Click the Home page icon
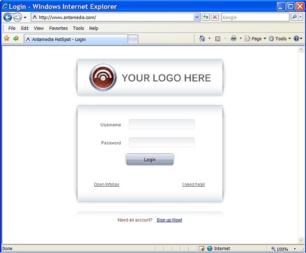Viewport: 306px width, 253px height. click(202, 38)
